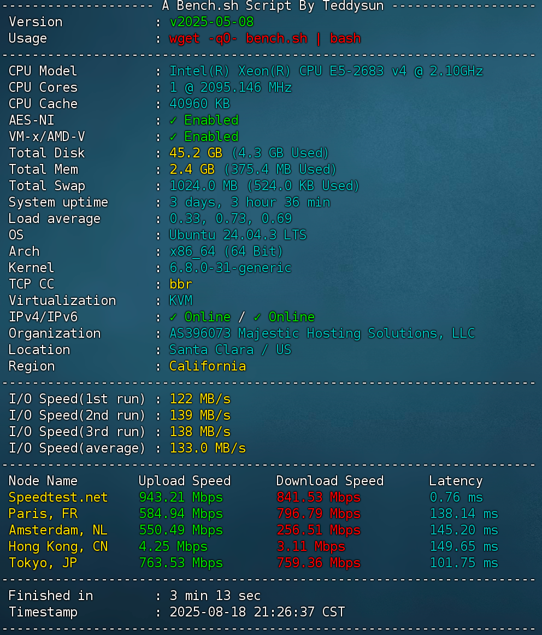
Task: Select the arch value x86_64 (64 Bit)
Action: tap(226, 251)
